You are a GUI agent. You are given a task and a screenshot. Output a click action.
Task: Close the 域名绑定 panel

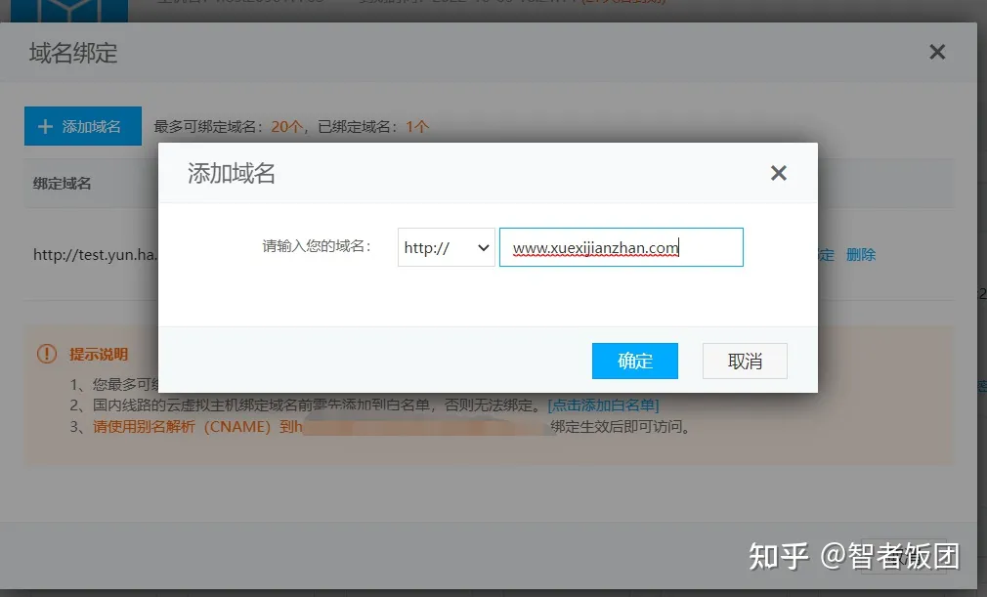[936, 52]
